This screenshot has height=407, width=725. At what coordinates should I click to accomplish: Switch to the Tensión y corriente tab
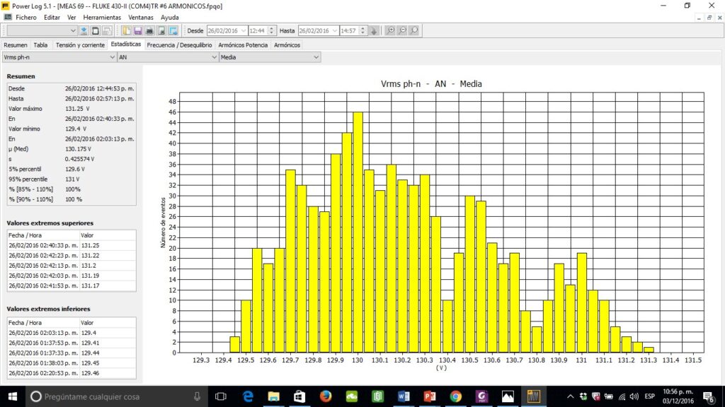click(x=79, y=45)
